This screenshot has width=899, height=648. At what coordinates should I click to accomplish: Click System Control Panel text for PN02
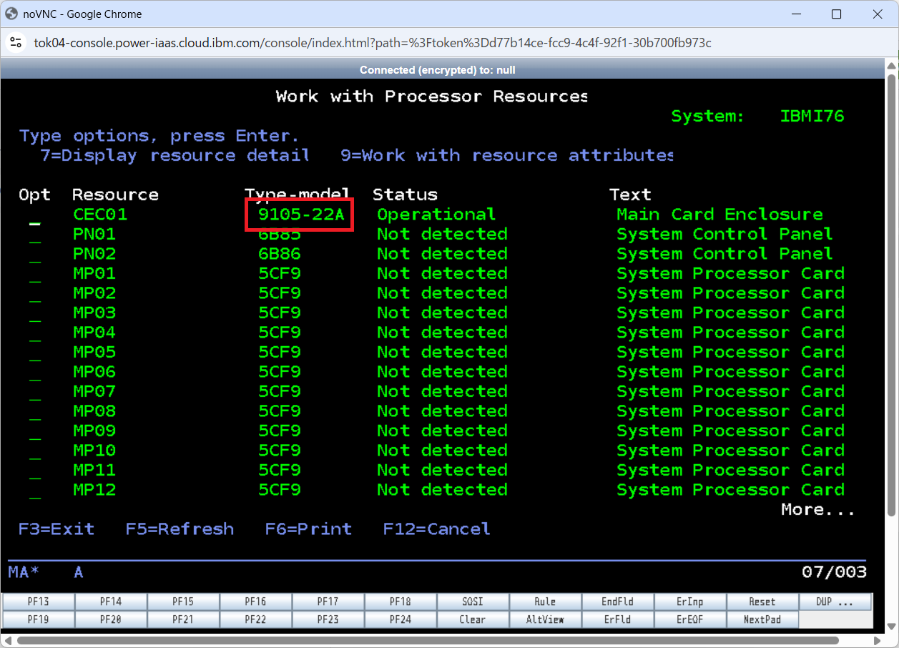pyautogui.click(x=724, y=254)
